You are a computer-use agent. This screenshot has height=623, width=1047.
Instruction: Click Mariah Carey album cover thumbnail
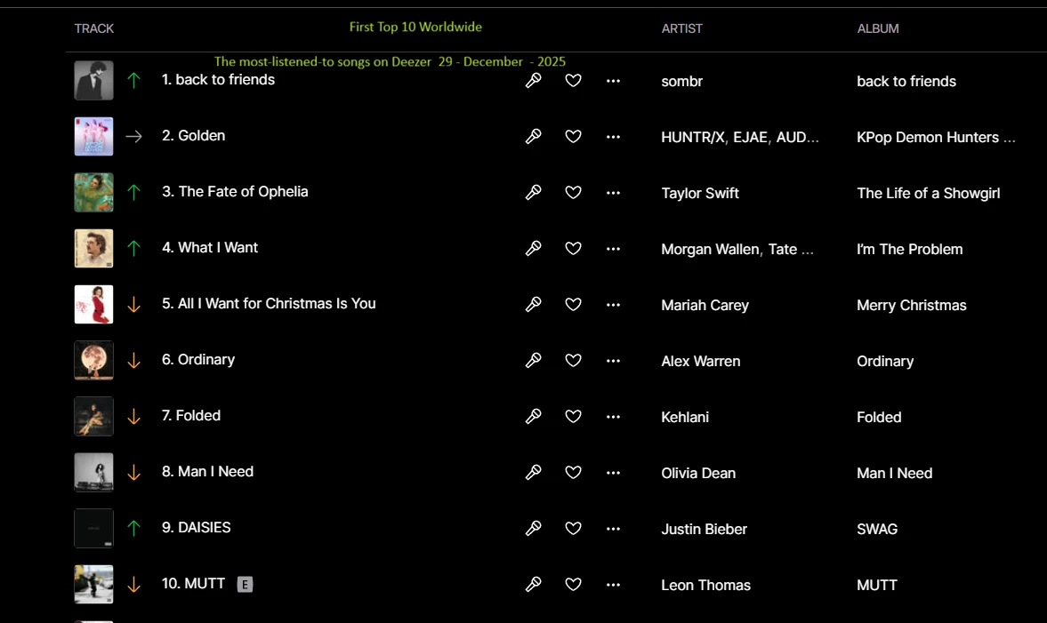93,304
